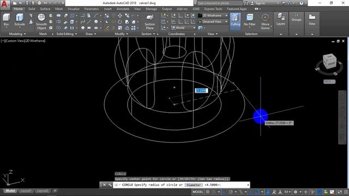Open the Featured Apps tab
Viewport: 349px width, 196px height.
(237, 9)
